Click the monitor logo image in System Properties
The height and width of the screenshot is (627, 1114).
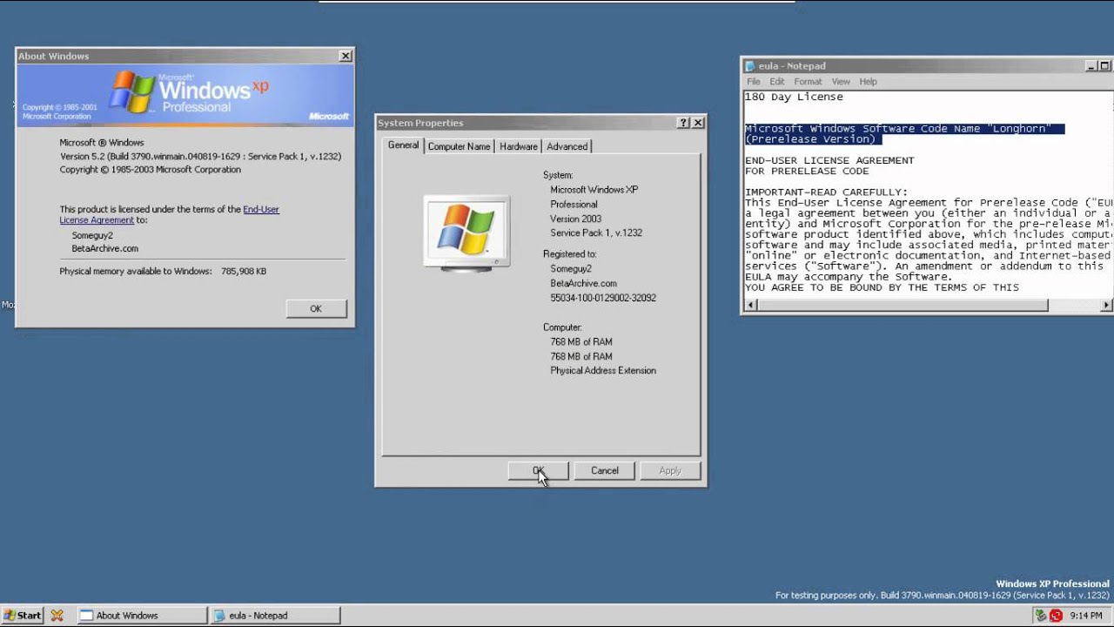click(466, 233)
